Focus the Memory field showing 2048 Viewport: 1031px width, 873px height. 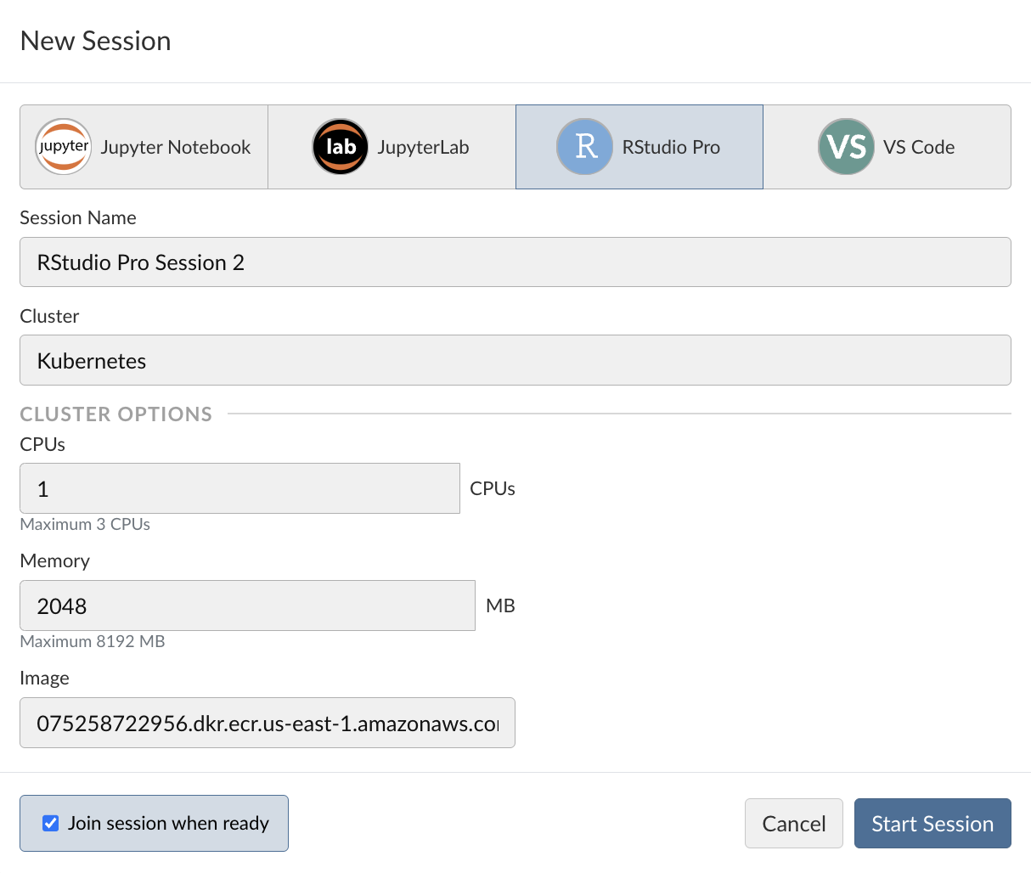pyautogui.click(x=246, y=605)
